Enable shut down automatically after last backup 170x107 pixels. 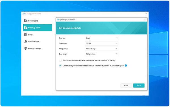click(x=60, y=60)
